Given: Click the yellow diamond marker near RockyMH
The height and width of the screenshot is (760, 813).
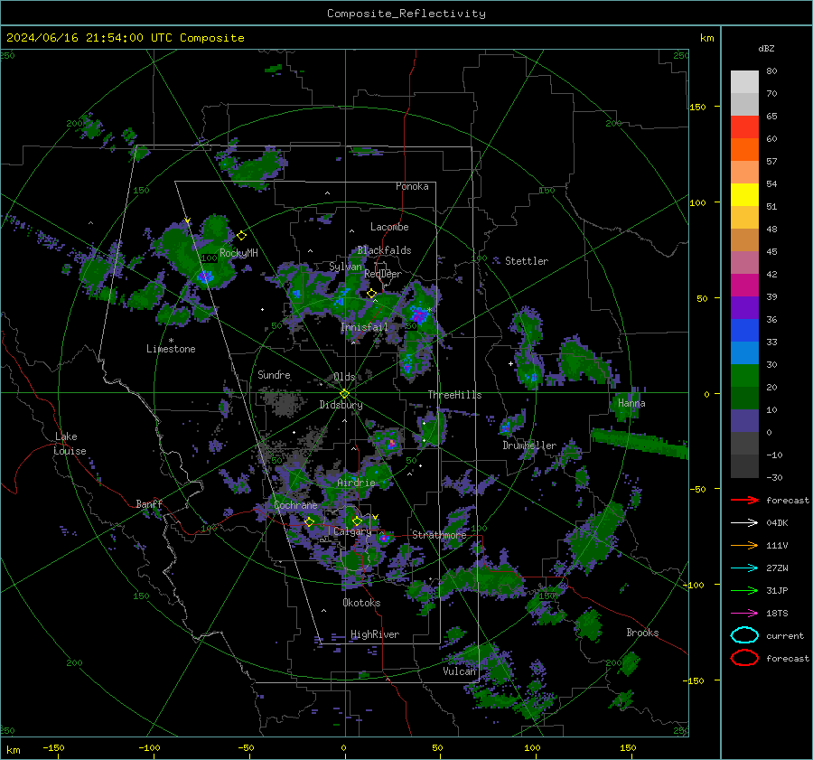Looking at the screenshot, I should pos(241,236).
